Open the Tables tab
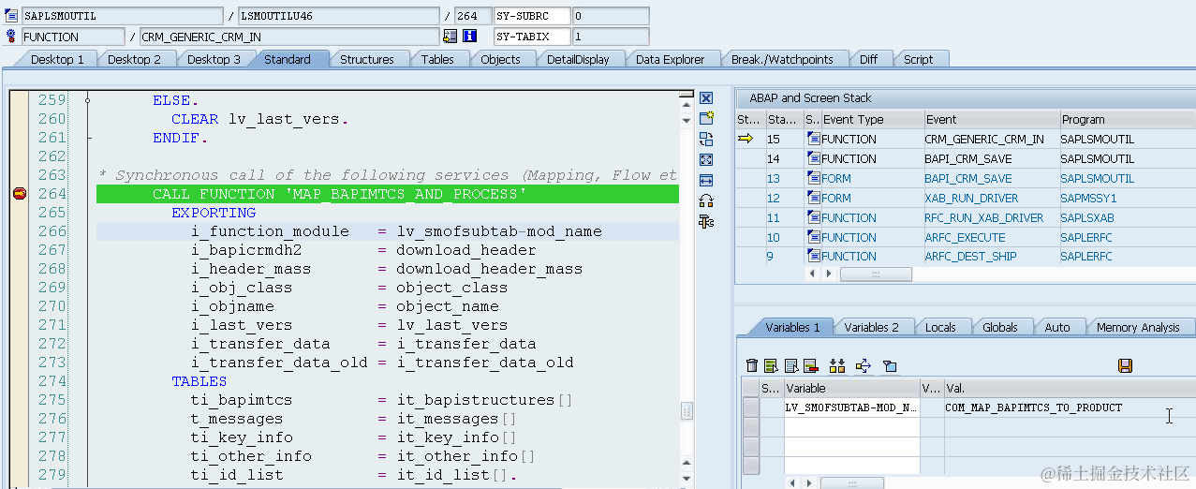1196x489 pixels. 437,59
